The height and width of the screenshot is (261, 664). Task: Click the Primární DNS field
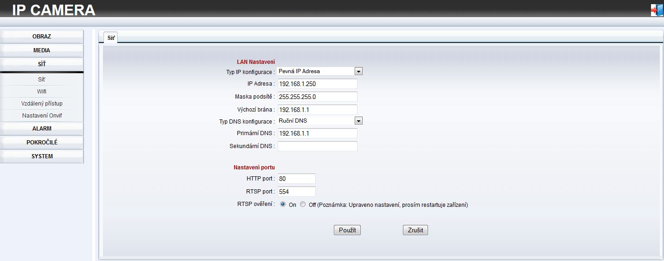tap(317, 133)
